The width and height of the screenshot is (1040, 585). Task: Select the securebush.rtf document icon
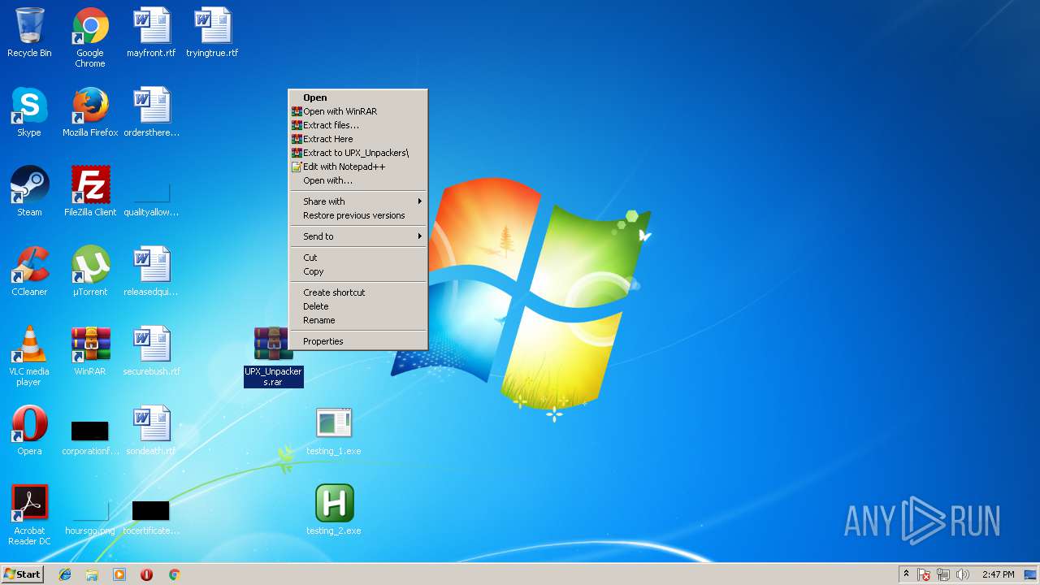click(x=151, y=351)
